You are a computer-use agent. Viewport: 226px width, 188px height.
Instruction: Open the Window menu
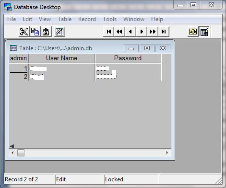coord(134,19)
